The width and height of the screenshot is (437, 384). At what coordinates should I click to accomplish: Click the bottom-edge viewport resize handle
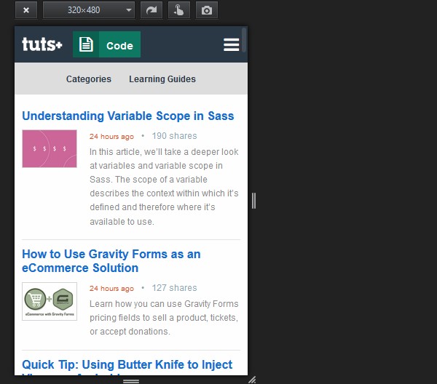click(131, 381)
